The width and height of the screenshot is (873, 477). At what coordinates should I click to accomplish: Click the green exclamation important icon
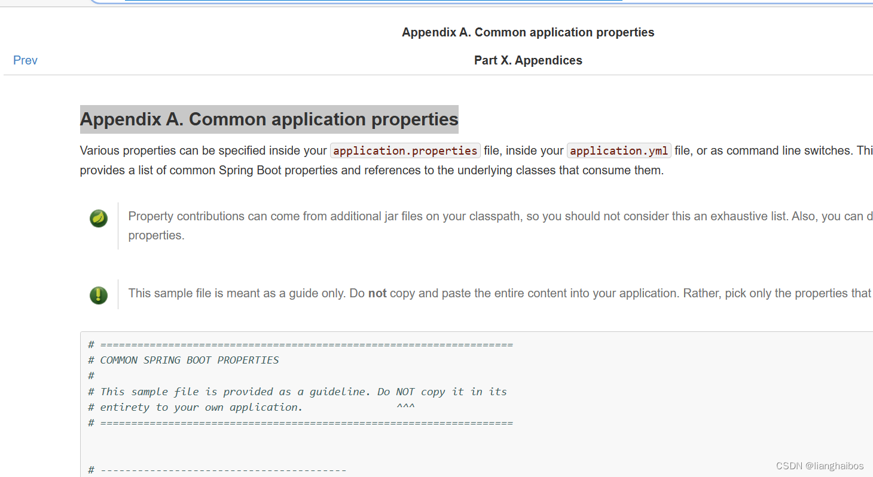(99, 295)
